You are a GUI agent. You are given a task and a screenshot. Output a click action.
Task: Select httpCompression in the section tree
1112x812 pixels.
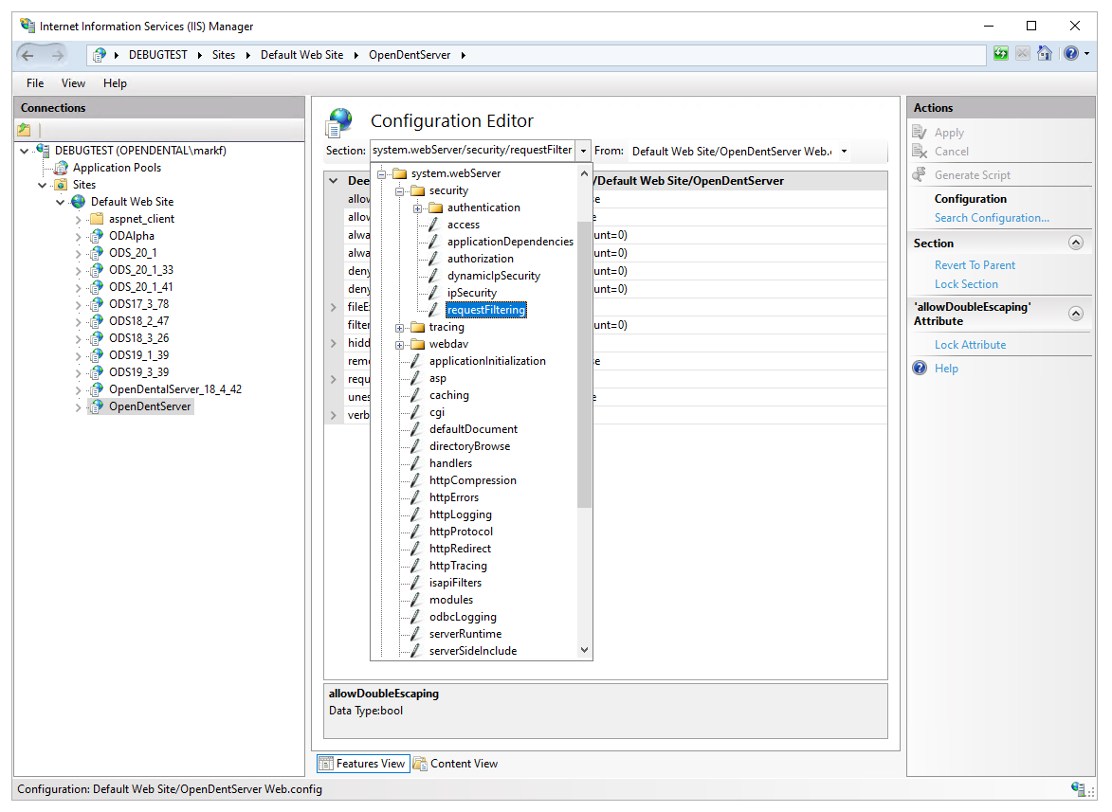click(472, 480)
